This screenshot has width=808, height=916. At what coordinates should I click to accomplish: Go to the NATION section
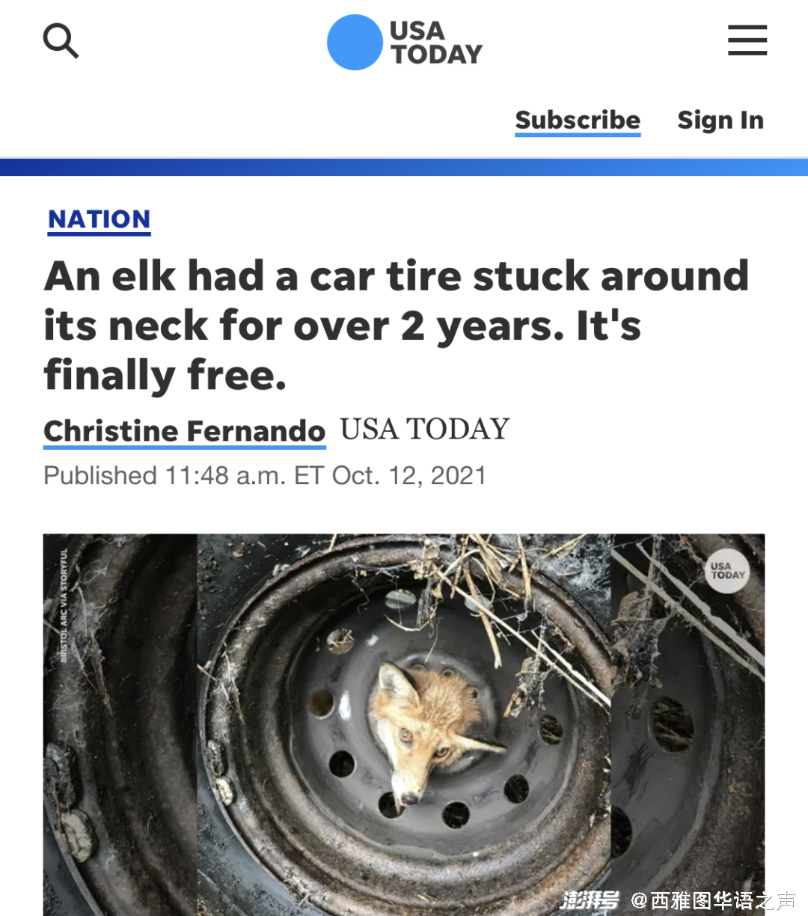coord(100,220)
